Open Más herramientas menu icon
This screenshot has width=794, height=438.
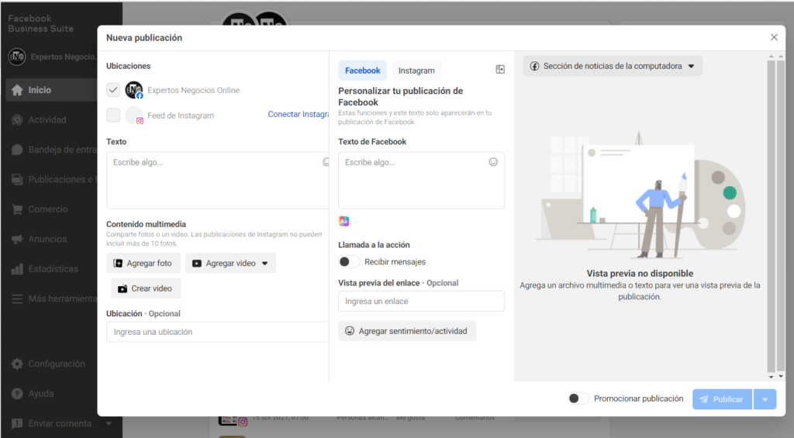[17, 298]
